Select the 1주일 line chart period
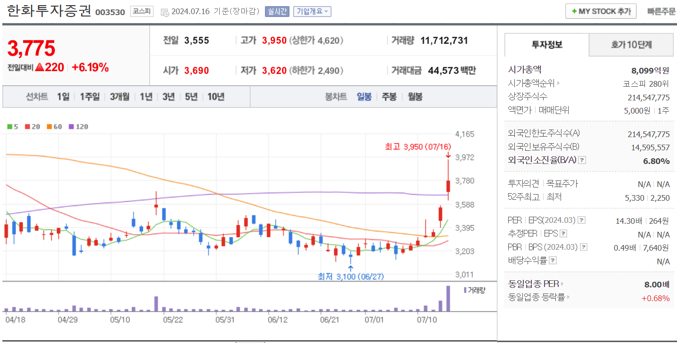Viewport: 677px width, 343px height. [x=90, y=97]
